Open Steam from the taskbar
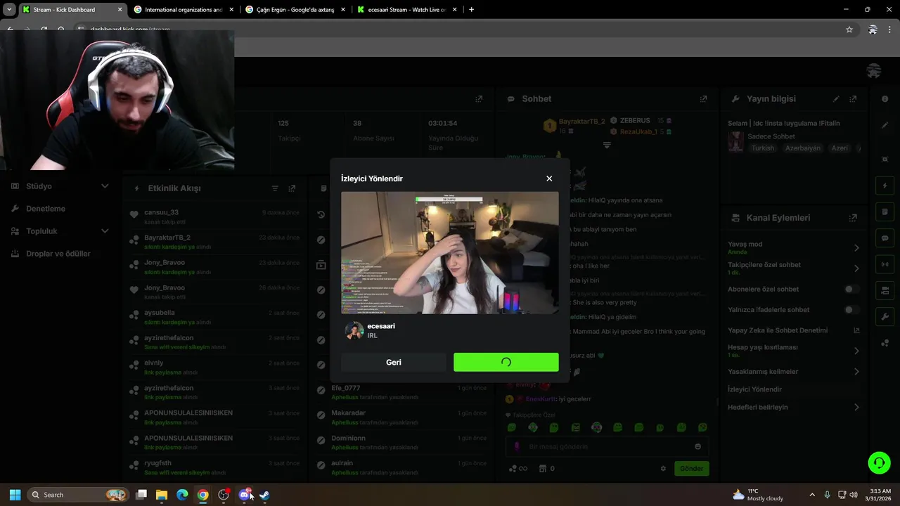 pyautogui.click(x=264, y=495)
